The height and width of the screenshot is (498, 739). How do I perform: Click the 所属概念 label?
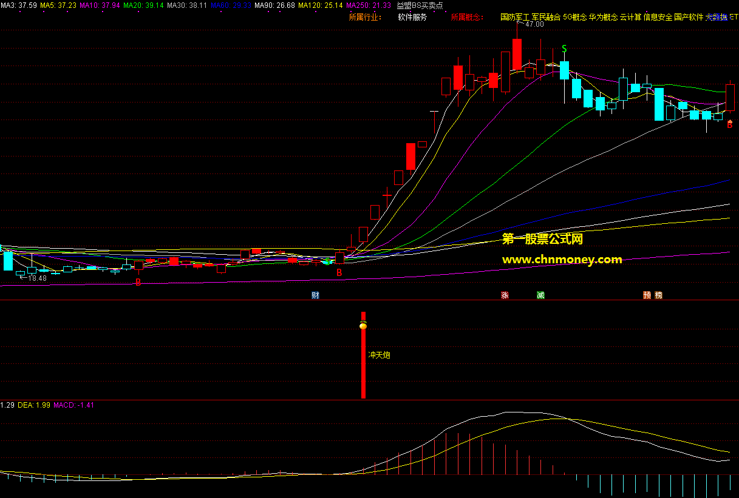[x=467, y=17]
